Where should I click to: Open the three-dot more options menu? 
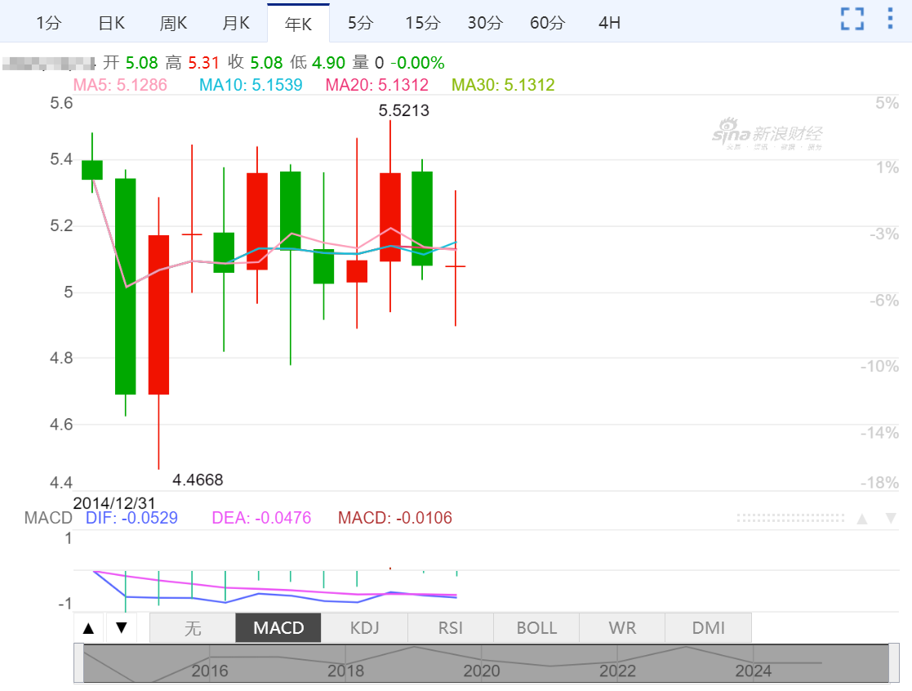890,20
